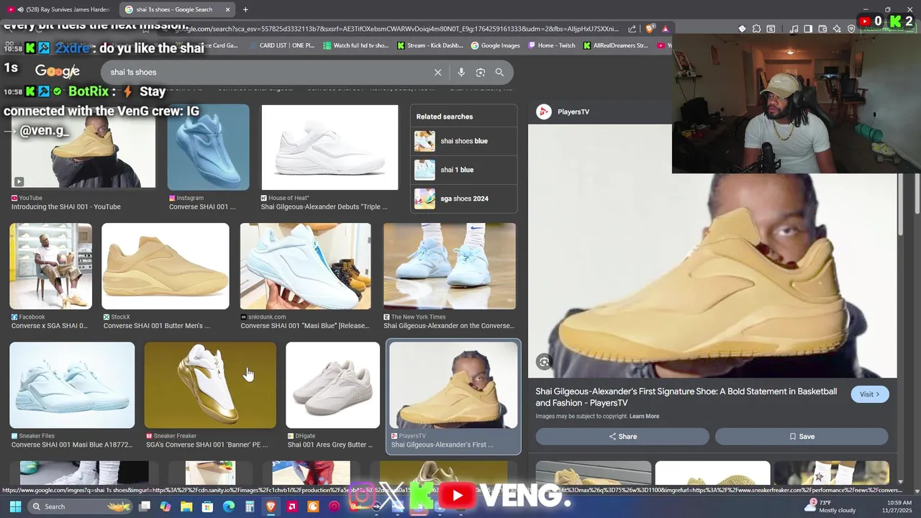Viewport: 921px width, 518px height.
Task: Click the Brave browser taskbar icon
Action: pyautogui.click(x=271, y=506)
